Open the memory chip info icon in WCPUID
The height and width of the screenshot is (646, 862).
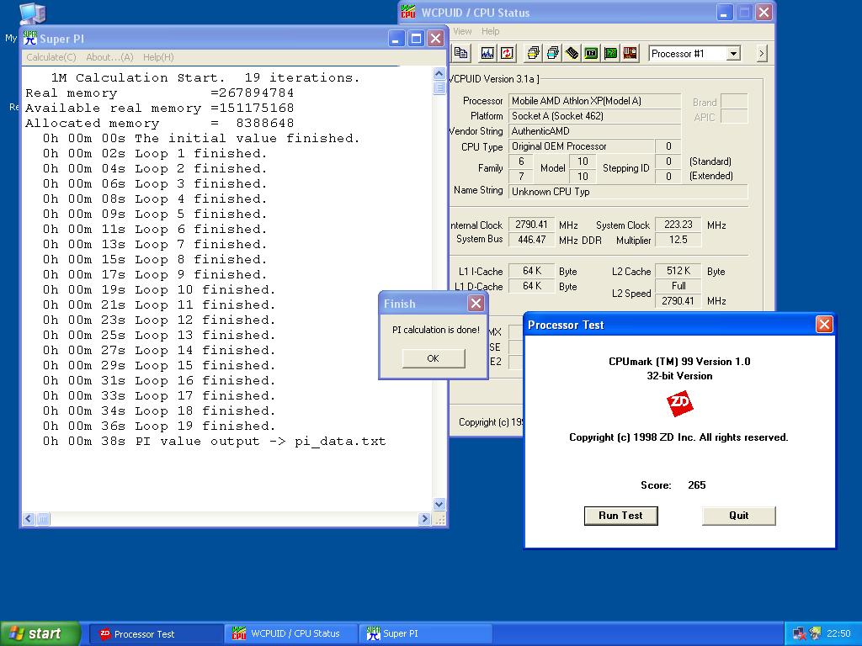tap(572, 53)
